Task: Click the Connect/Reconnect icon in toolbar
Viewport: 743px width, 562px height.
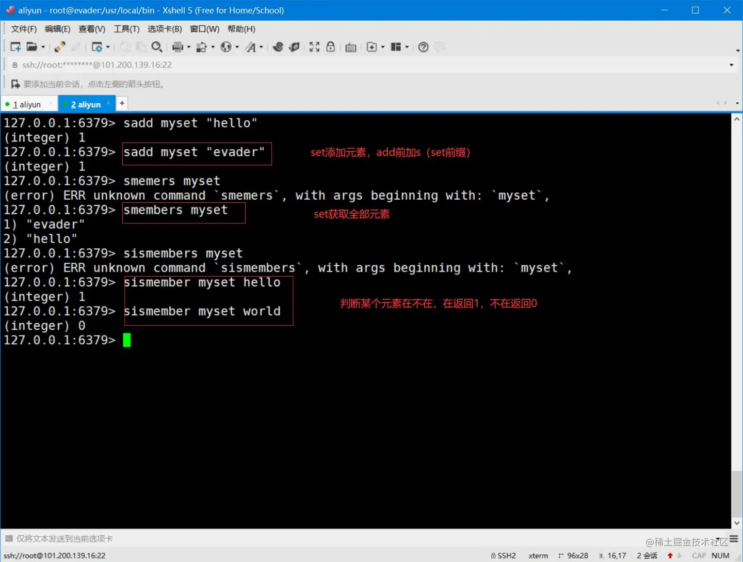Action: pos(60,47)
